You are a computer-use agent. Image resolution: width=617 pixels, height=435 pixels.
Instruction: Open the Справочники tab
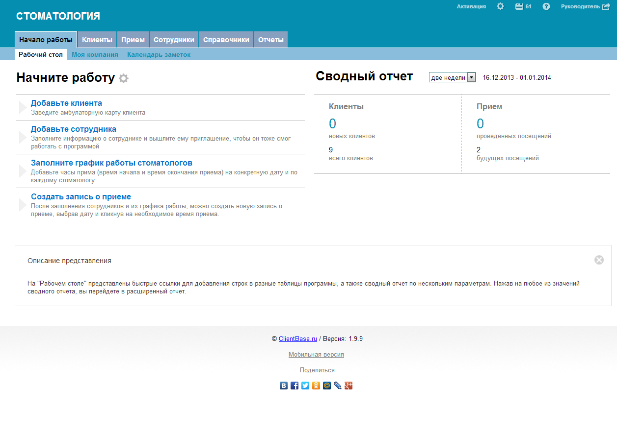pos(226,40)
